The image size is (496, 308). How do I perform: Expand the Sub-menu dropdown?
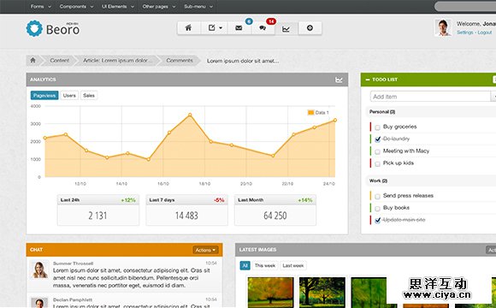198,6
